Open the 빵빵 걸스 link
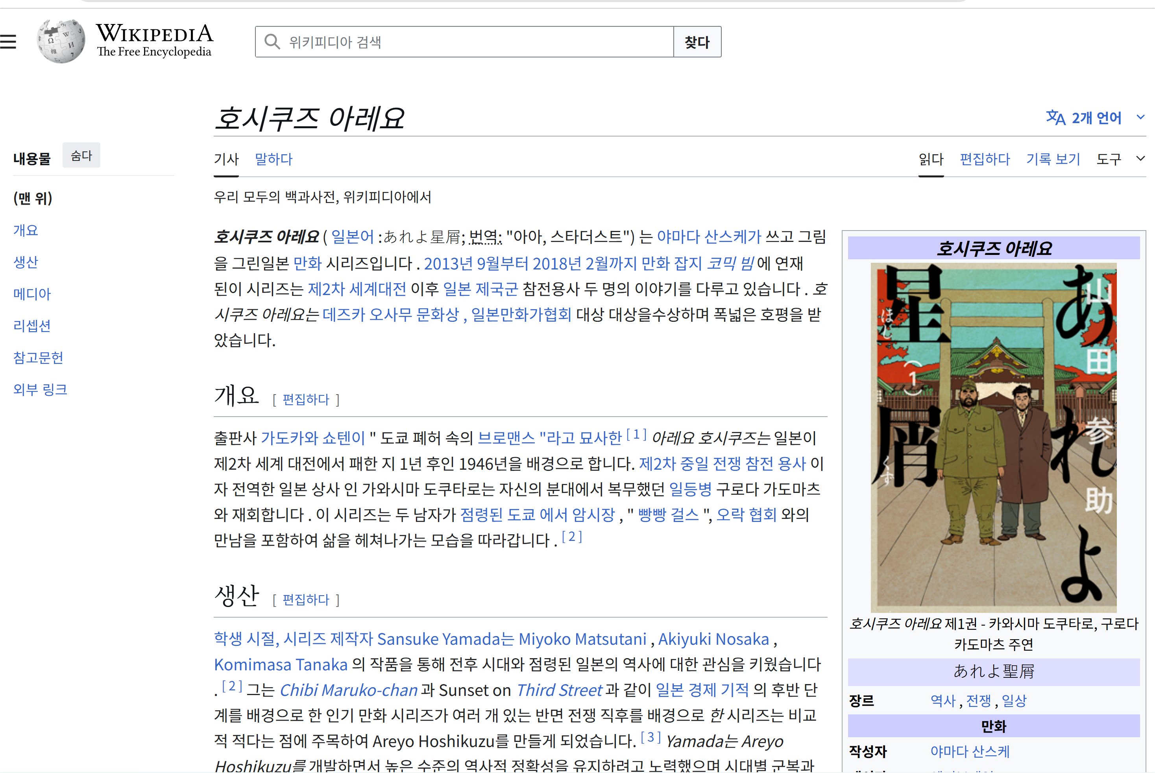1155x773 pixels. pos(668,515)
